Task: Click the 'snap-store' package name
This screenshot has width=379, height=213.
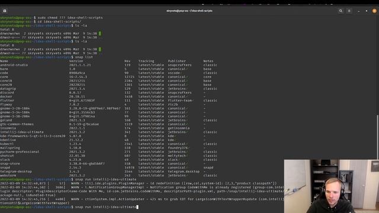Action: click(10, 163)
